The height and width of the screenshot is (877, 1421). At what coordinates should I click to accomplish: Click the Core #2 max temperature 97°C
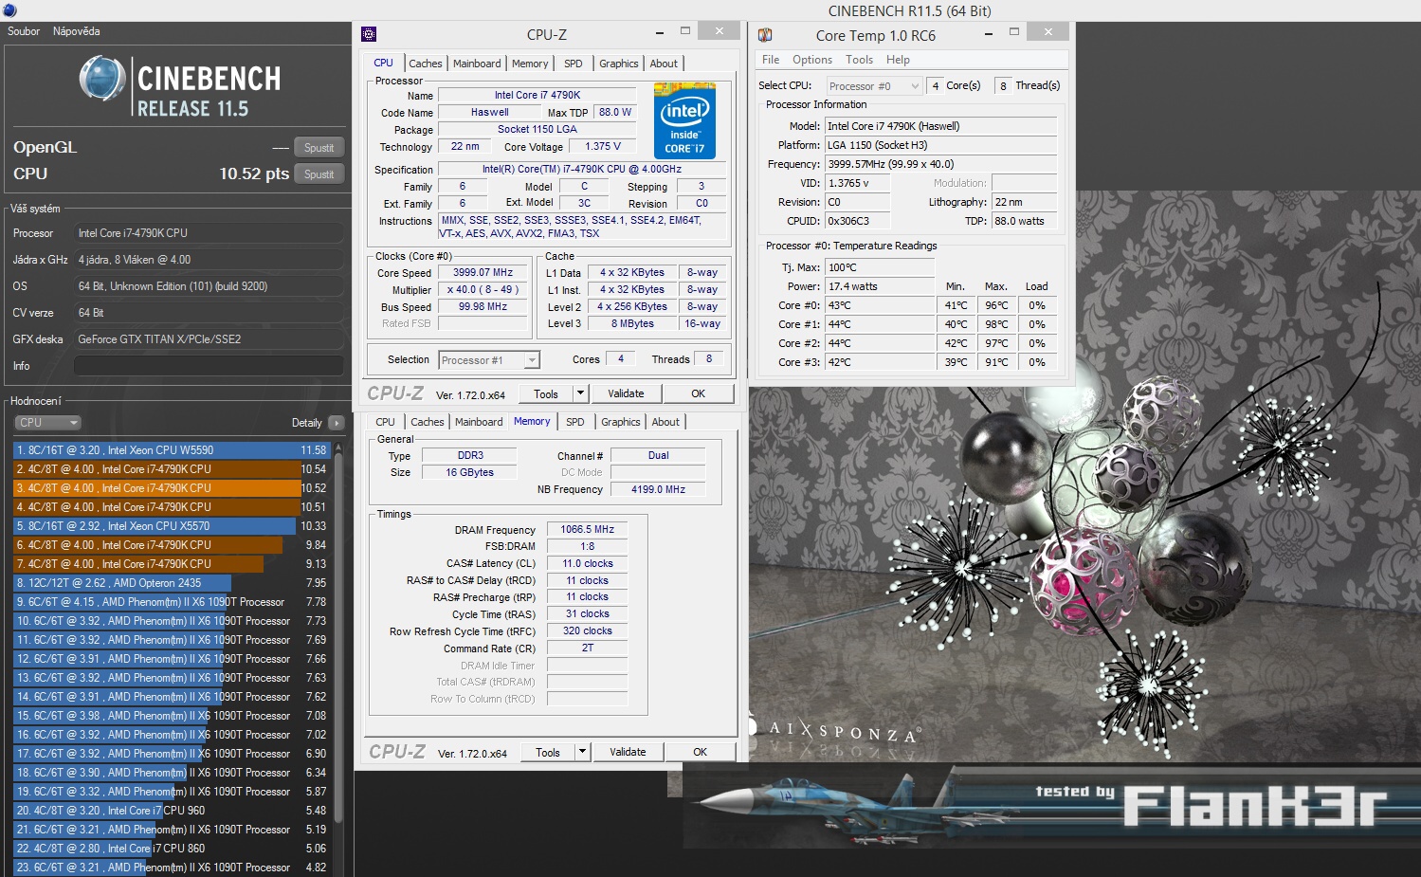(x=996, y=344)
